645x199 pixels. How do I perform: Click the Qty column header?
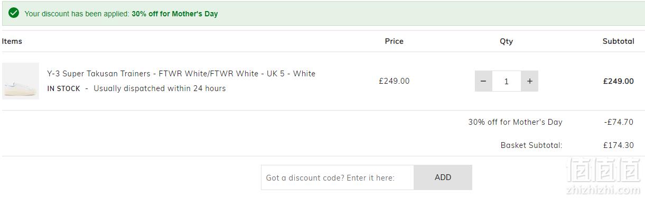tap(506, 41)
